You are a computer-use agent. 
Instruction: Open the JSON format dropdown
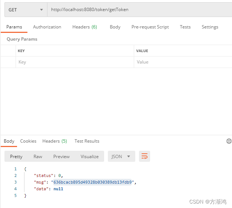point(122,156)
